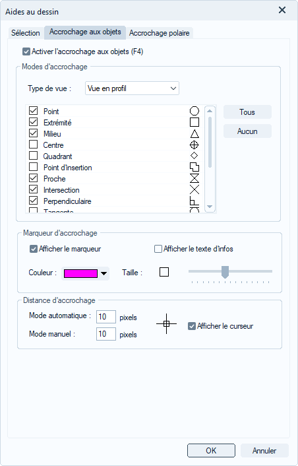Open the magenta Couleur dropdown arrow

click(104, 274)
